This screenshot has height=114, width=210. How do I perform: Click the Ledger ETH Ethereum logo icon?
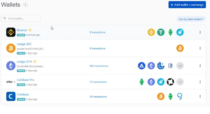pos(11,66)
